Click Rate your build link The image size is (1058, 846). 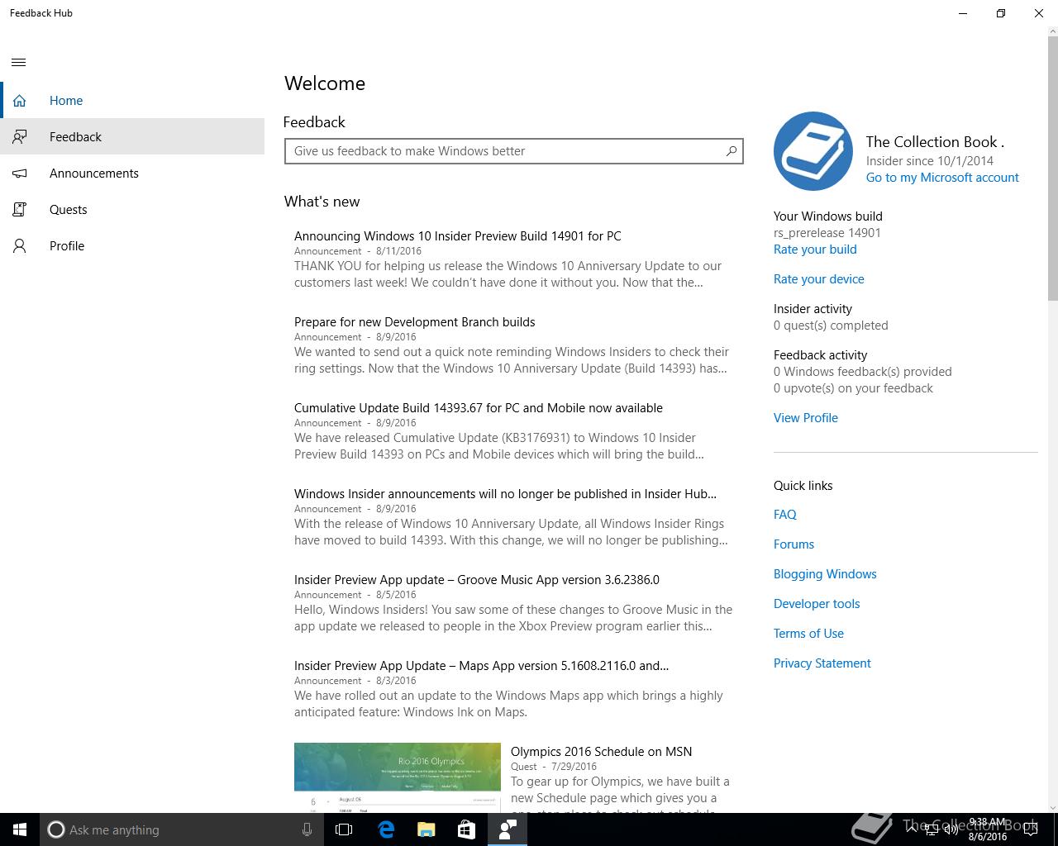tap(815, 250)
